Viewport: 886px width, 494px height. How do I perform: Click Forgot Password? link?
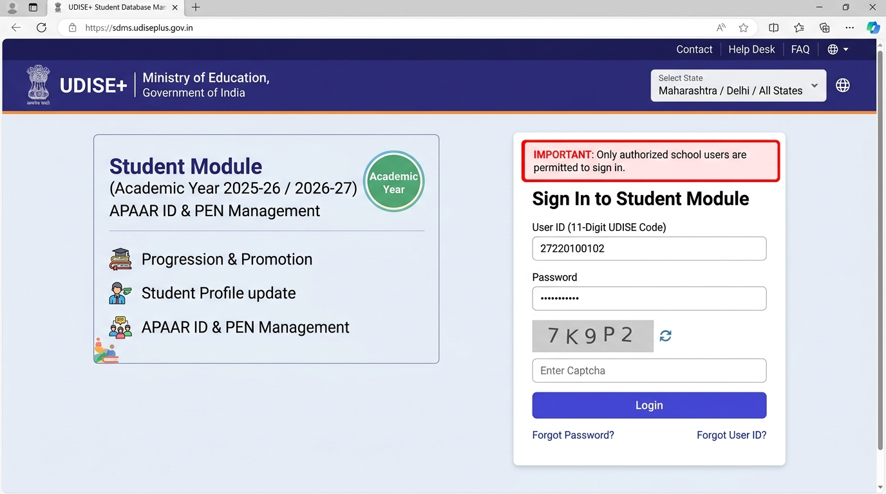coord(573,435)
